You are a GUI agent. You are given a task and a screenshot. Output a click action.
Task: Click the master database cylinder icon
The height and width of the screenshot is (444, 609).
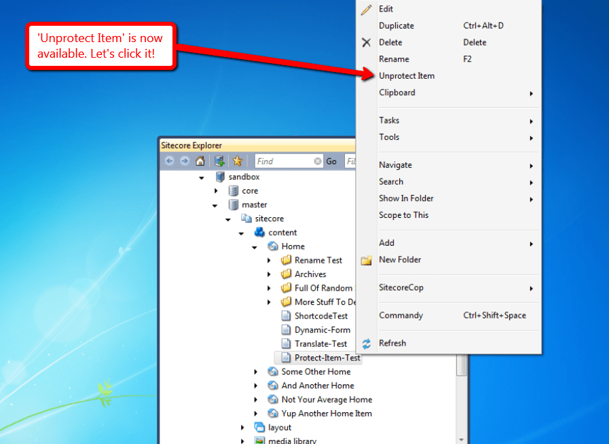coord(233,204)
